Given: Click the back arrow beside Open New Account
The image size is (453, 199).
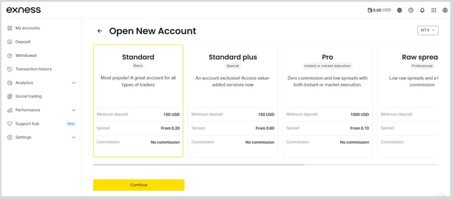Looking at the screenshot, I should click(x=100, y=31).
